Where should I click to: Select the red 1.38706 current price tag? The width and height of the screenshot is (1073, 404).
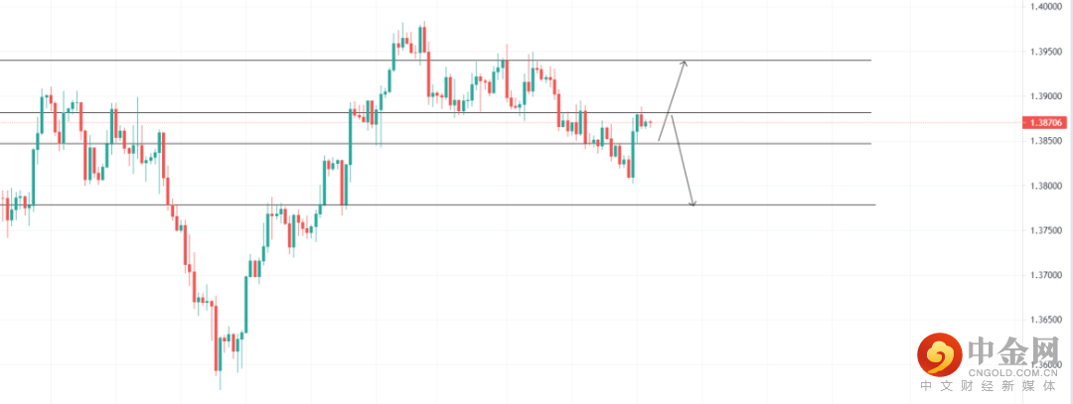click(1045, 123)
